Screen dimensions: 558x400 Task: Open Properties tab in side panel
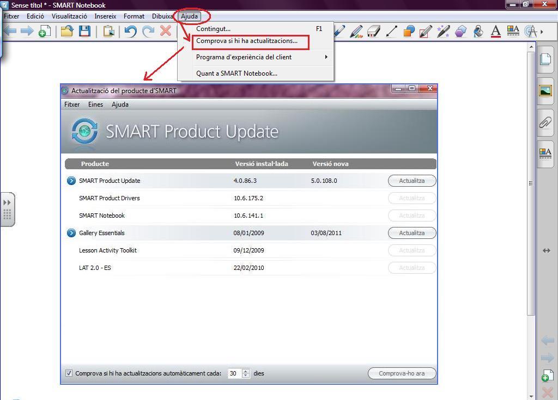click(x=545, y=154)
